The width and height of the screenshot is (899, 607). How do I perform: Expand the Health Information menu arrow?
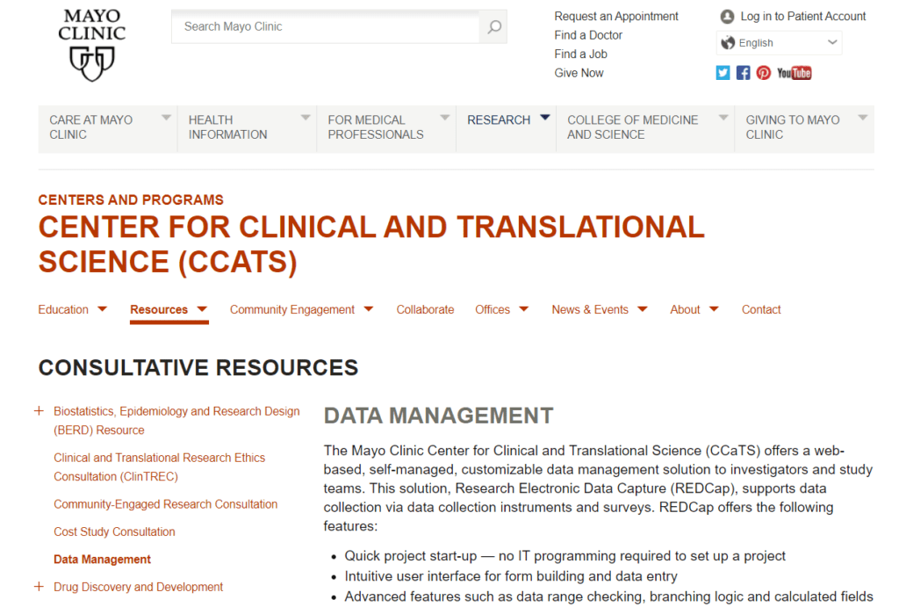point(306,118)
